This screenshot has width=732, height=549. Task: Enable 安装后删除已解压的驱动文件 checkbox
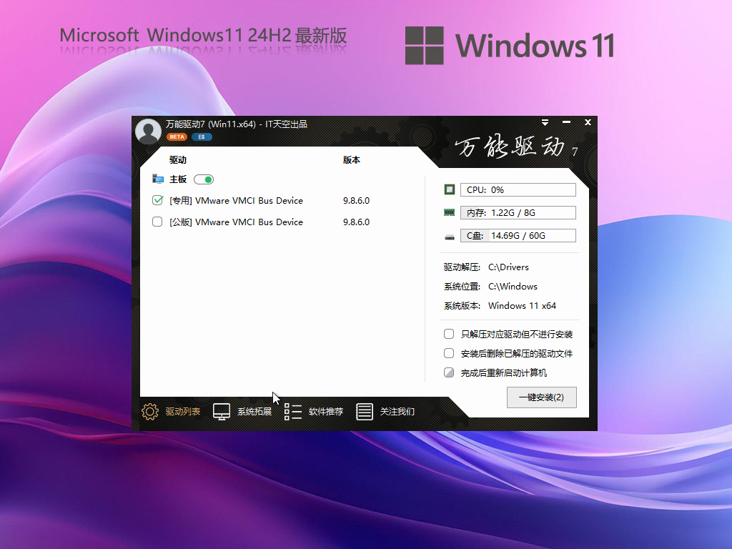(449, 353)
